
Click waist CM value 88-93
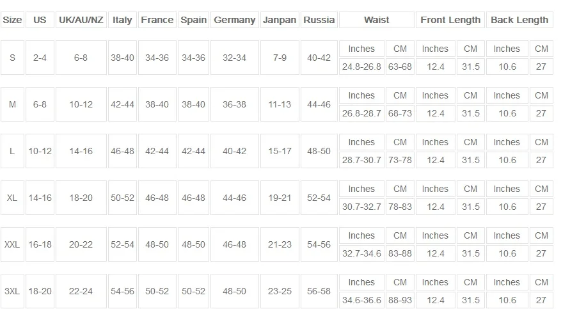[400, 300]
